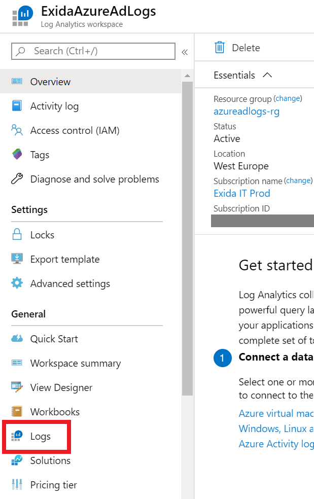Click change next to Subscription name
314x499 pixels.
298,181
